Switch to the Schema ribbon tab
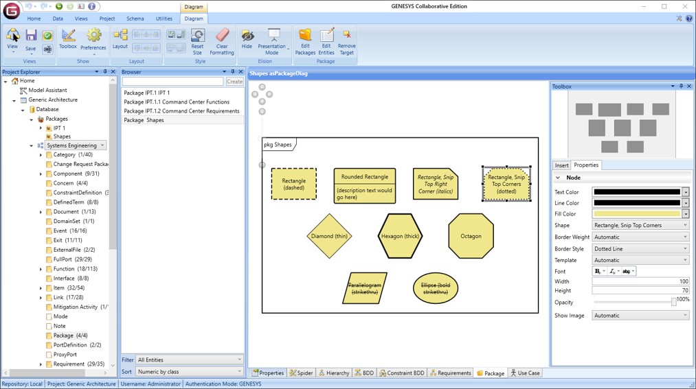Screen dimensions: 696x389 click(135, 19)
